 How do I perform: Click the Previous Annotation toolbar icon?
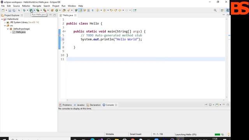pyautogui.click(x=105, y=10)
